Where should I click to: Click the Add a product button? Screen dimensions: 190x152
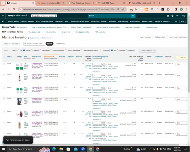click(160, 37)
